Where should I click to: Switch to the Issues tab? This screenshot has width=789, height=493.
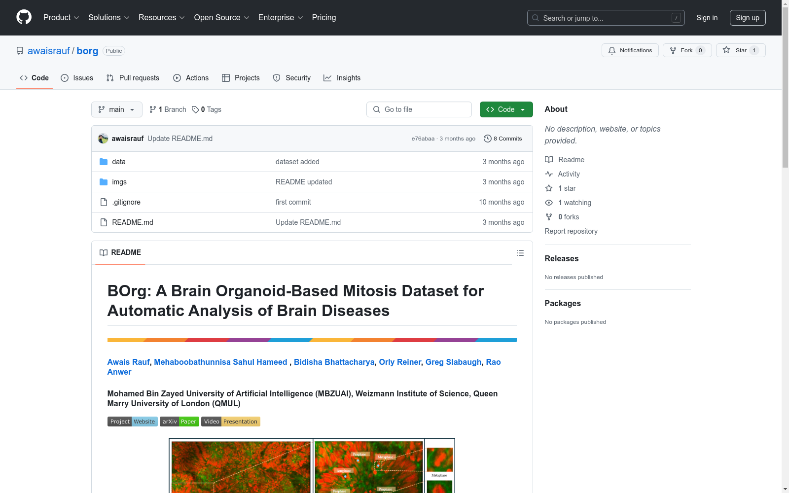[77, 78]
